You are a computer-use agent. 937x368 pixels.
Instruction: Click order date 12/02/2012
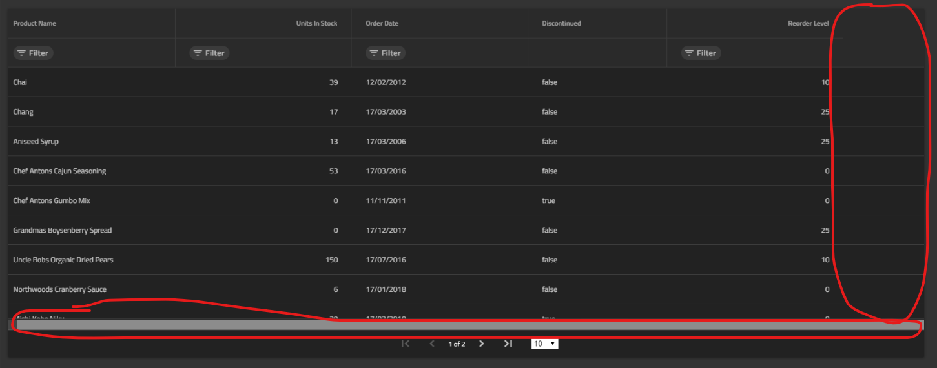(x=386, y=82)
